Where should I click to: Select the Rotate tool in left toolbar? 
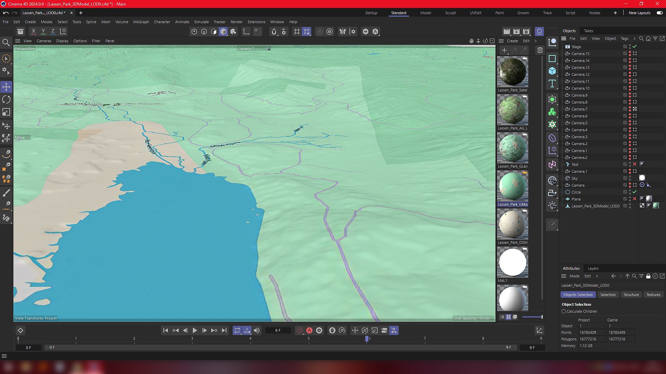tap(6, 100)
